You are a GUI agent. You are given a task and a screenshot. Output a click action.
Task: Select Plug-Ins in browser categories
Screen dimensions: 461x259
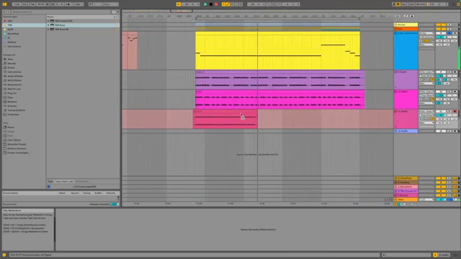pos(12,93)
